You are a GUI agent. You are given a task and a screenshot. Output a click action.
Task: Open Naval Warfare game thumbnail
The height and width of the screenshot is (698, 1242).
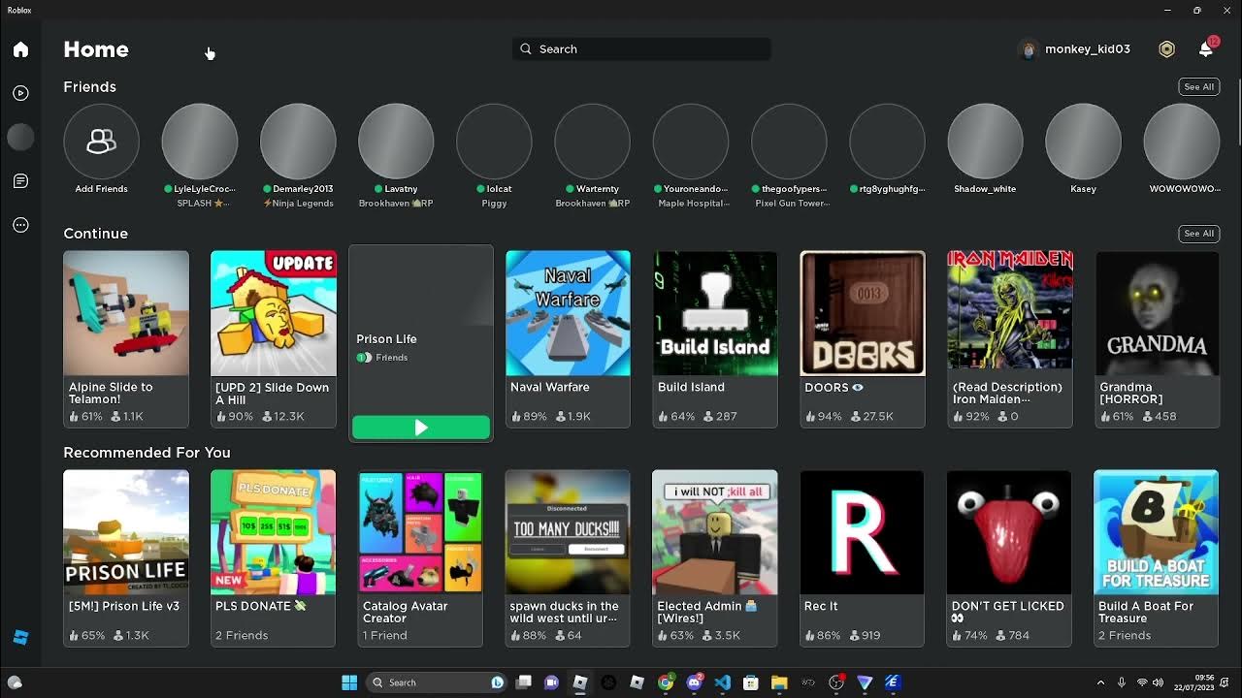coord(568,313)
